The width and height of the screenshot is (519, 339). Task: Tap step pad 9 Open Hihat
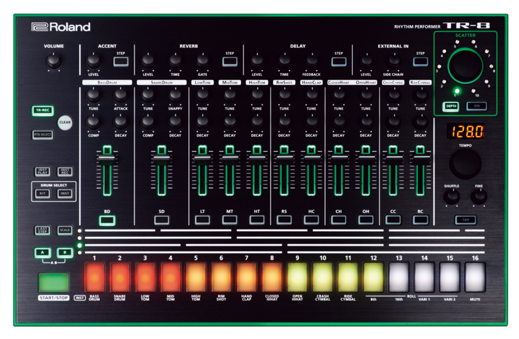pos(297,277)
